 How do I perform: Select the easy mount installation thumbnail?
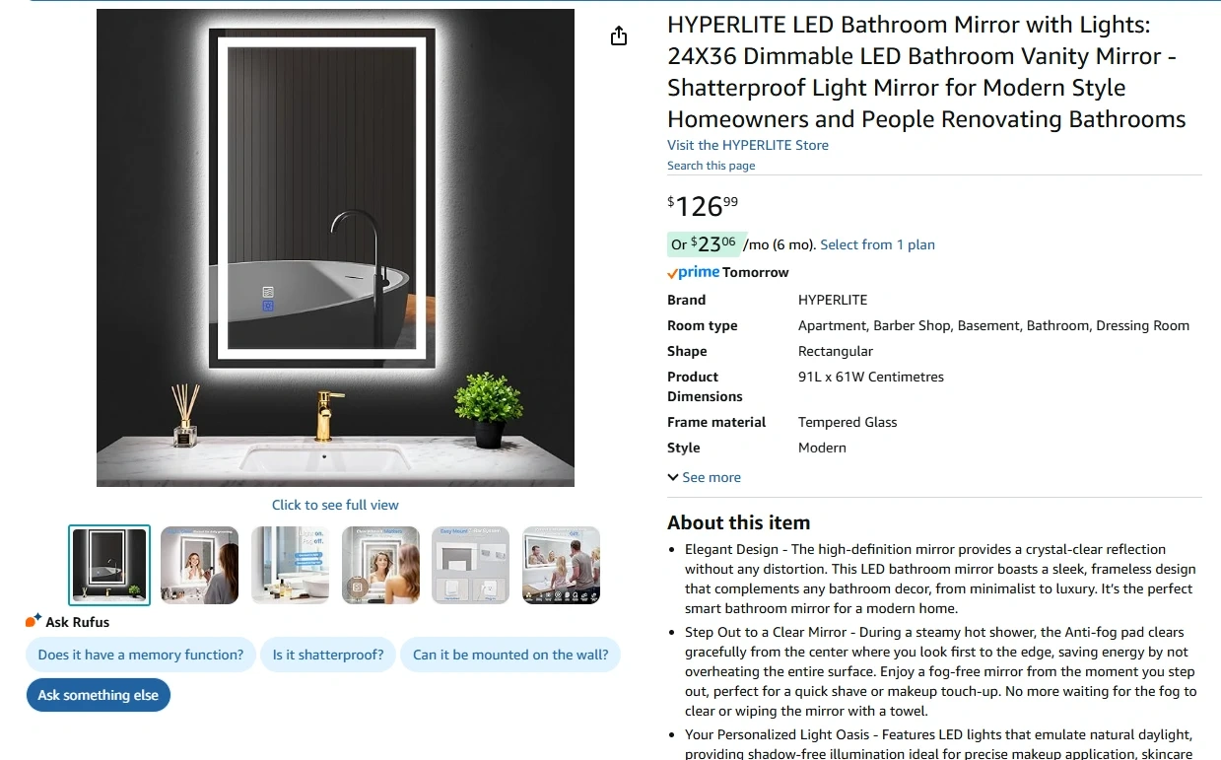(x=471, y=565)
